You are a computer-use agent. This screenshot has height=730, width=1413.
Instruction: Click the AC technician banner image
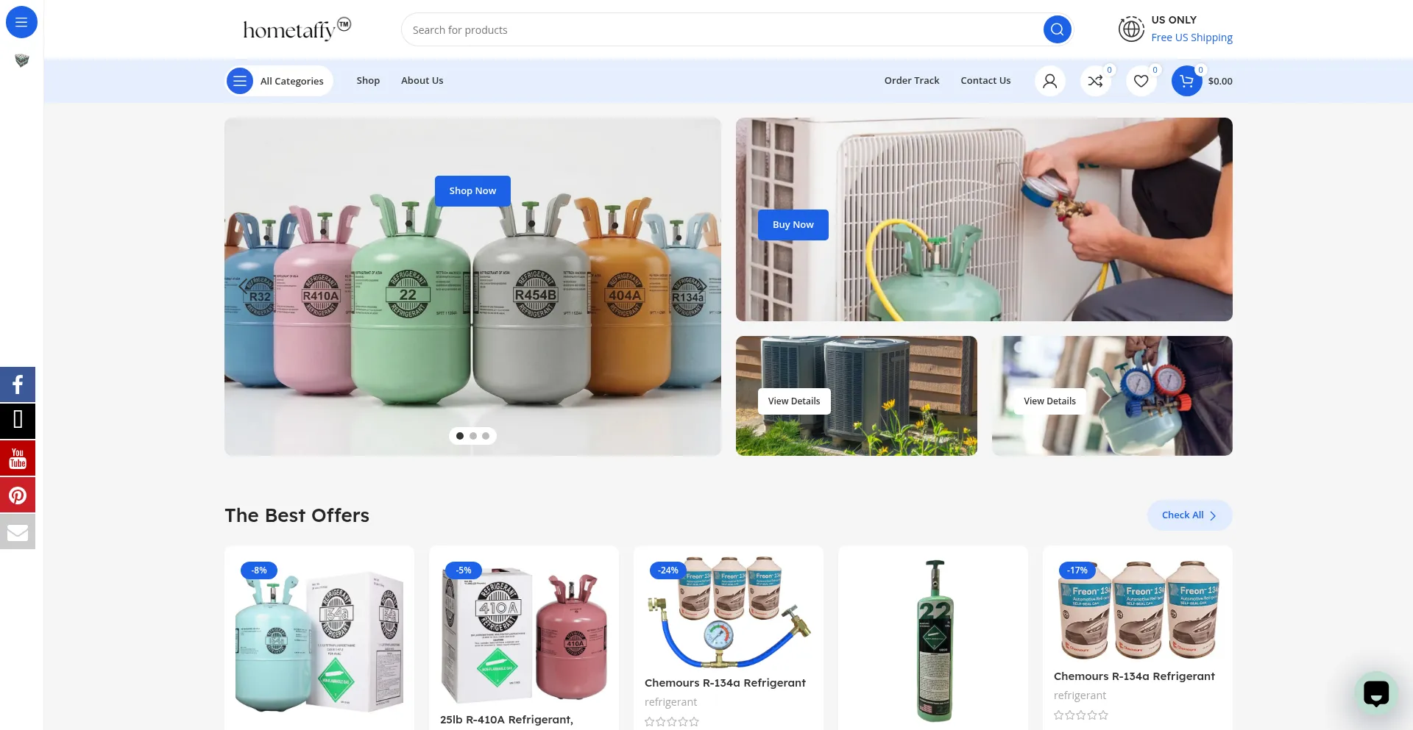[984, 219]
